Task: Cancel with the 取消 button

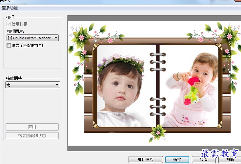Action: pyautogui.click(x=204, y=159)
